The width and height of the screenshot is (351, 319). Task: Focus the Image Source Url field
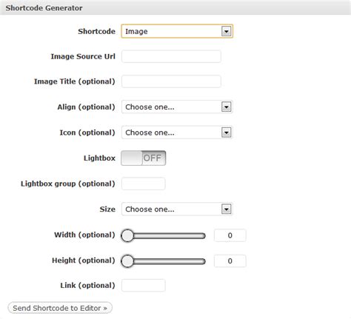[x=171, y=56]
